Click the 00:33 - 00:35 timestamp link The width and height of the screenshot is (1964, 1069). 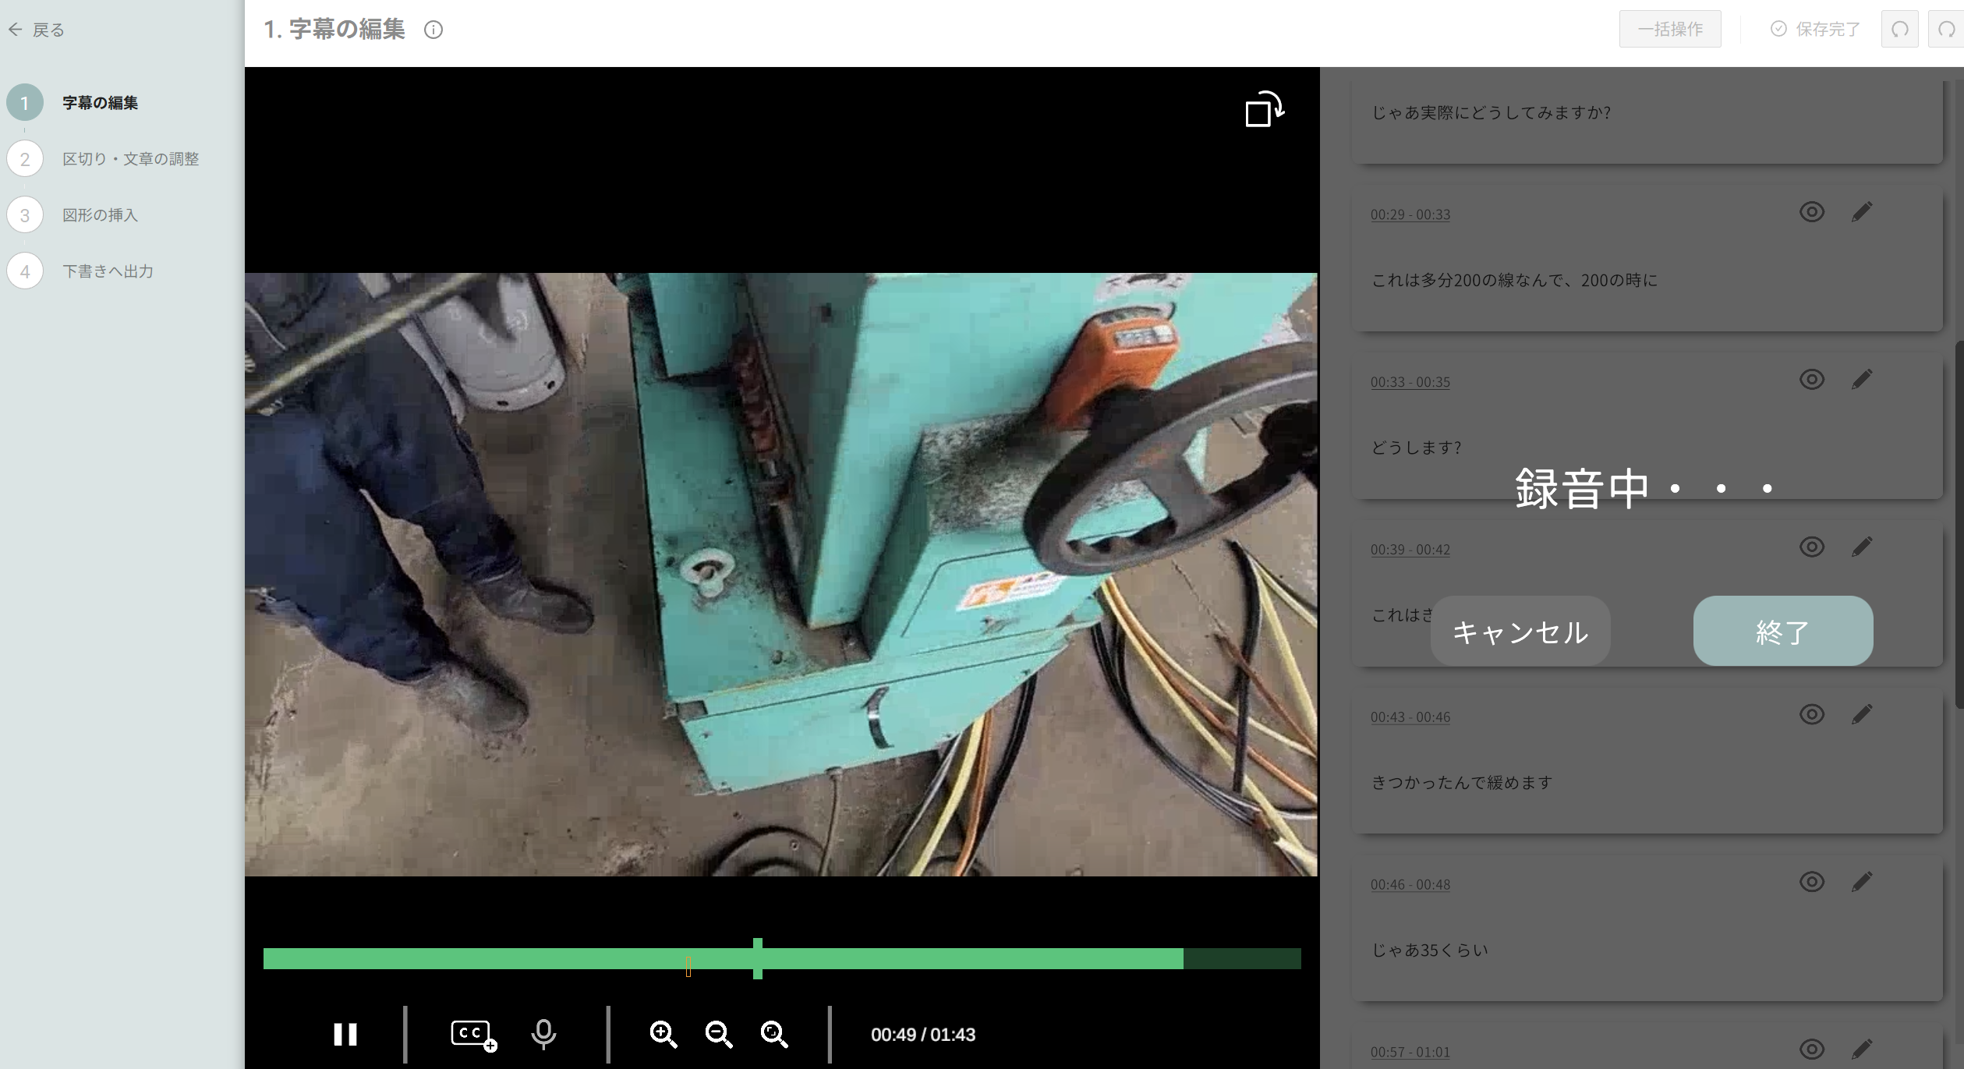1410,382
